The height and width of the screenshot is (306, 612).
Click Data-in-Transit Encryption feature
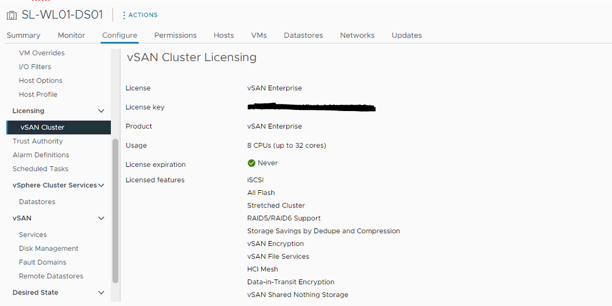point(291,282)
